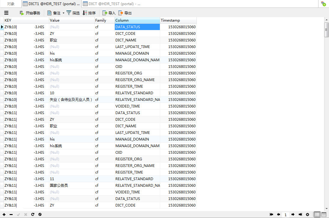Discard changes with the X icon
The width and height of the screenshot is (329, 218).
tap(26, 214)
